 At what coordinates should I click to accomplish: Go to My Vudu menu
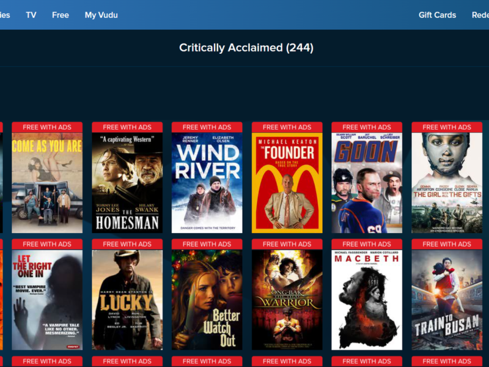pos(101,15)
